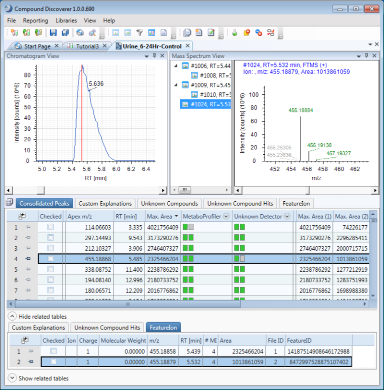Viewport: 384px width, 390px height.
Task: Check the checkbox for row 4 (455.18868)
Action: (50, 259)
